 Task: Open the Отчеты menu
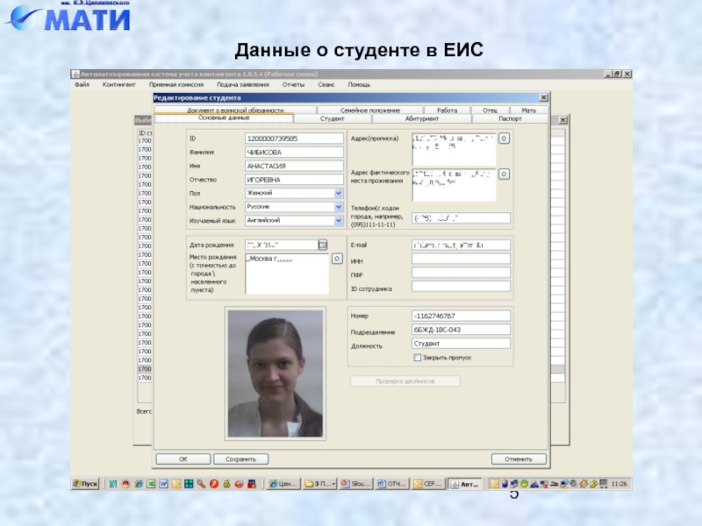coord(293,84)
